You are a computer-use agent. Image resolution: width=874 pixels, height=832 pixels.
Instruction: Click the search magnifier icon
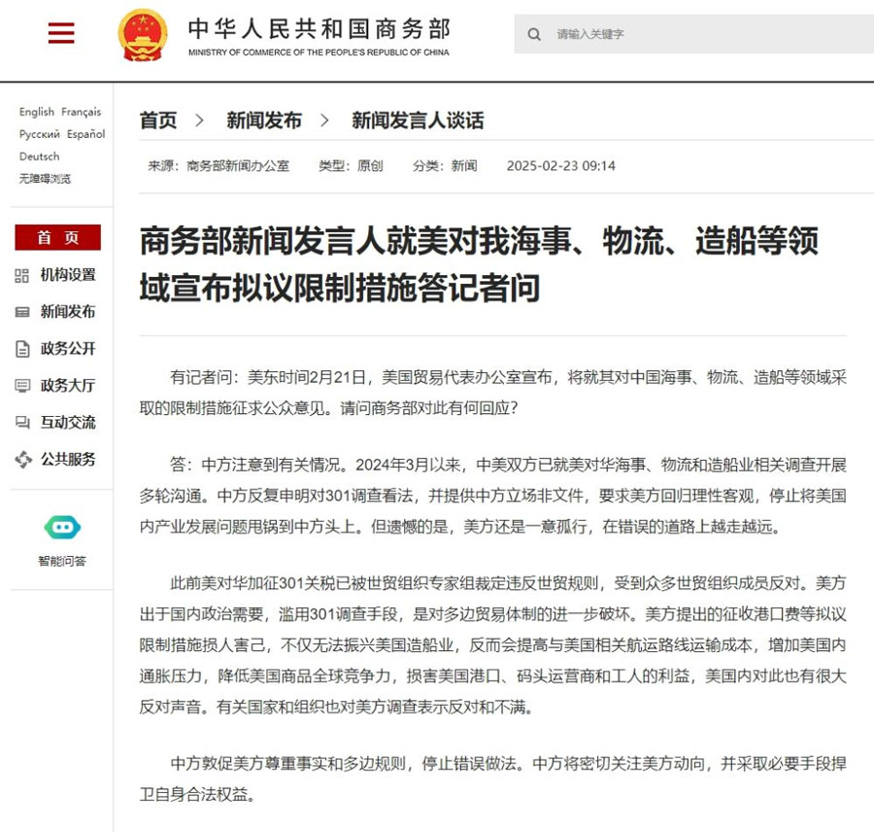535,34
